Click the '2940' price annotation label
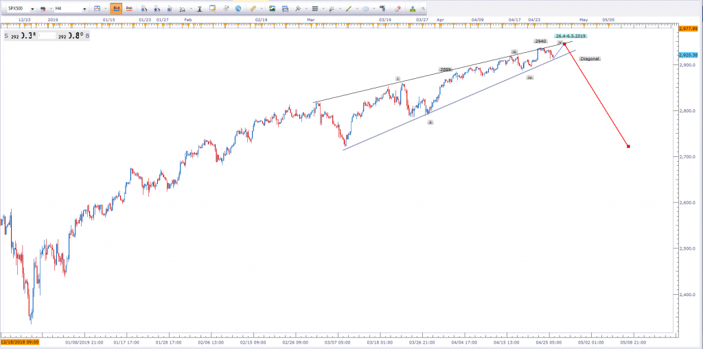 (x=541, y=41)
